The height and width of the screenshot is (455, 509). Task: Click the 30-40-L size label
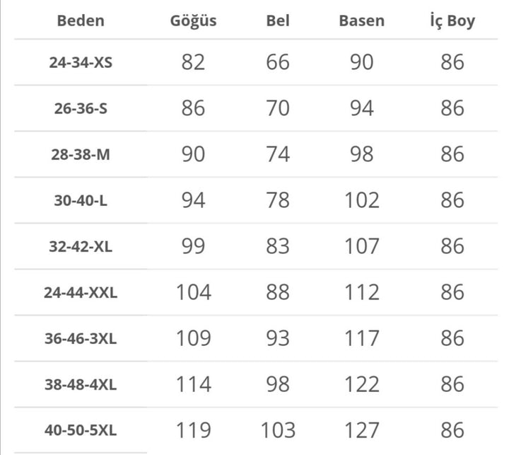(81, 200)
